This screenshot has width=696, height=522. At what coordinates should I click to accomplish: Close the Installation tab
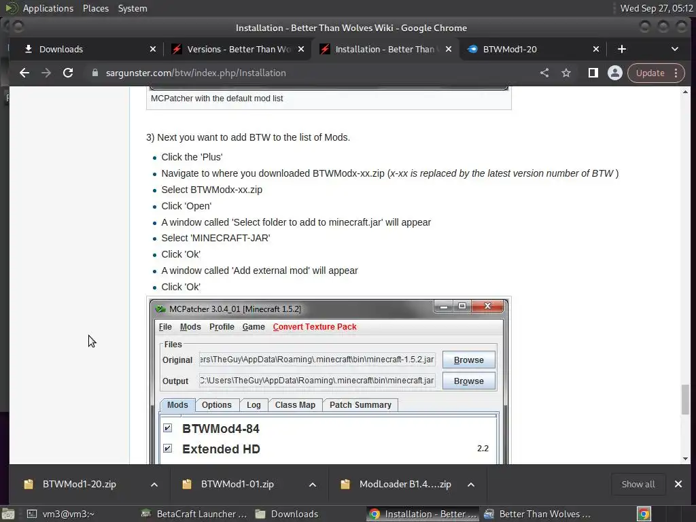(449, 49)
